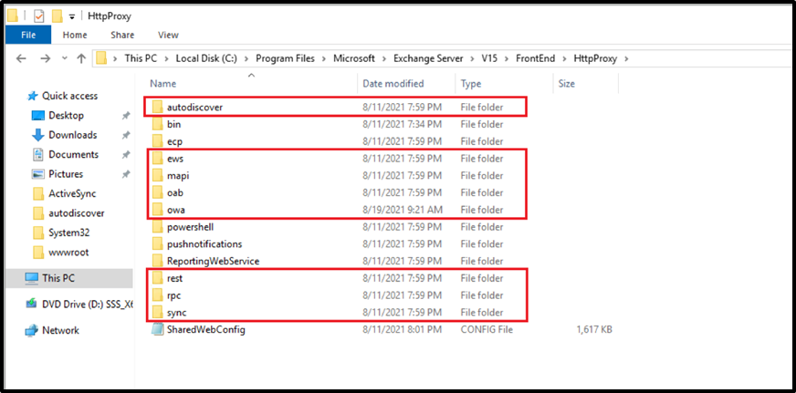Image resolution: width=796 pixels, height=393 pixels.
Task: Unpin Desktop using its pin icon
Action: click(126, 116)
